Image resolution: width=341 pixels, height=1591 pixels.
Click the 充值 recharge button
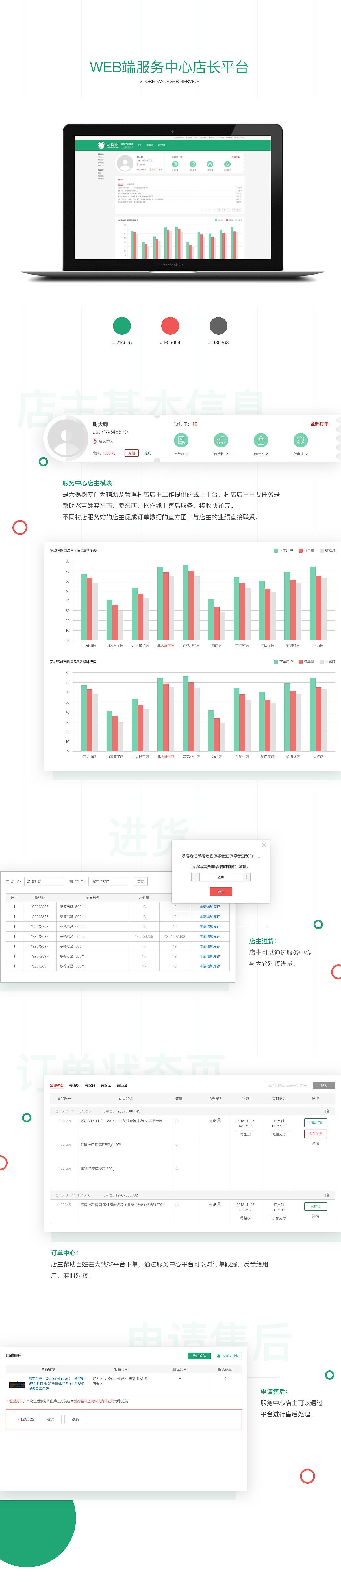(x=132, y=453)
